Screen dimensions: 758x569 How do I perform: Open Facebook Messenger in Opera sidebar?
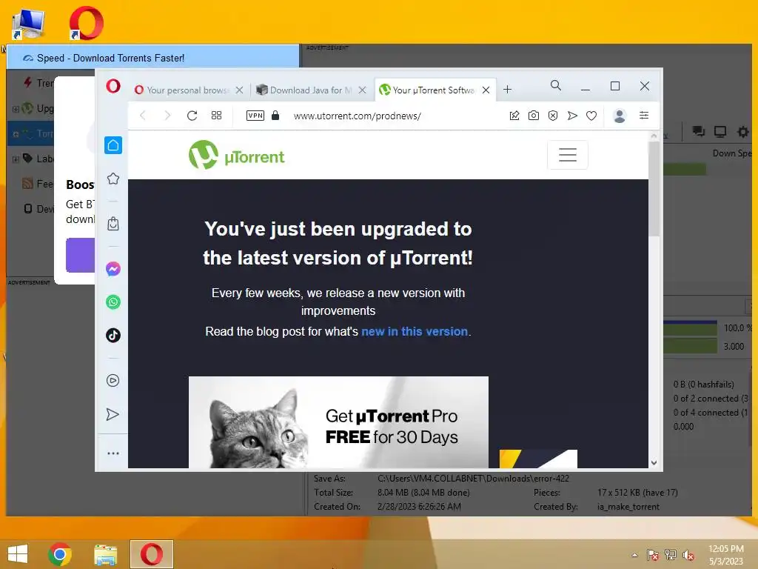click(x=113, y=269)
